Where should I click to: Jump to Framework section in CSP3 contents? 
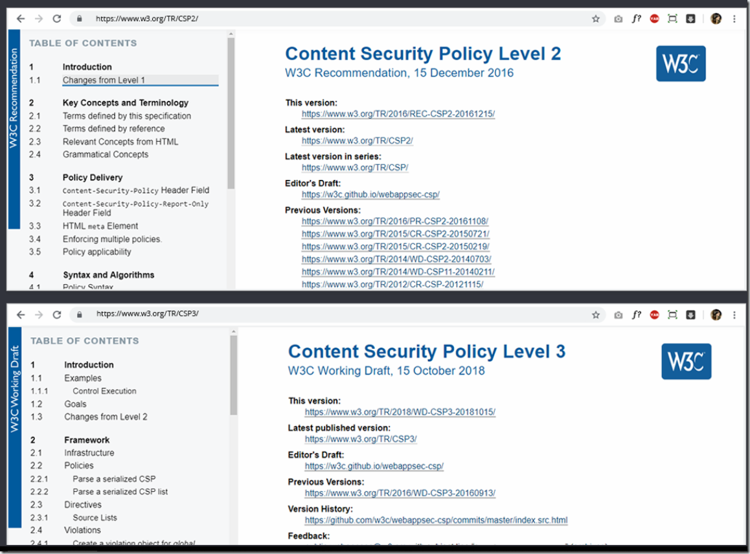coord(87,439)
